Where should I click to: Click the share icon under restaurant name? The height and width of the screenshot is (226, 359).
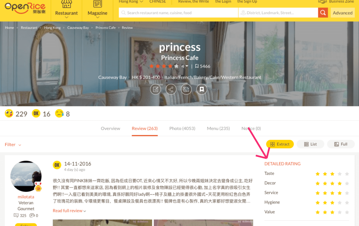171,89
